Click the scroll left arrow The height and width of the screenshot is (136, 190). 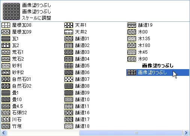[4, 133]
